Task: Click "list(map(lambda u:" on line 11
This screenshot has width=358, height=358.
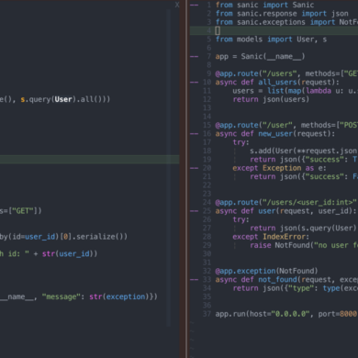Action: (305, 91)
